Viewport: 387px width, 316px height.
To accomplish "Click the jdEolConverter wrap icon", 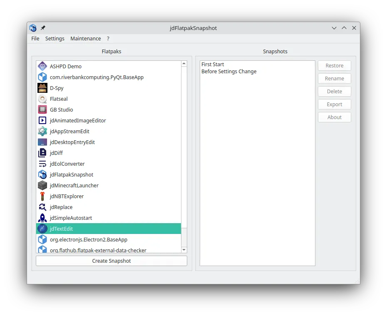I will [x=42, y=164].
